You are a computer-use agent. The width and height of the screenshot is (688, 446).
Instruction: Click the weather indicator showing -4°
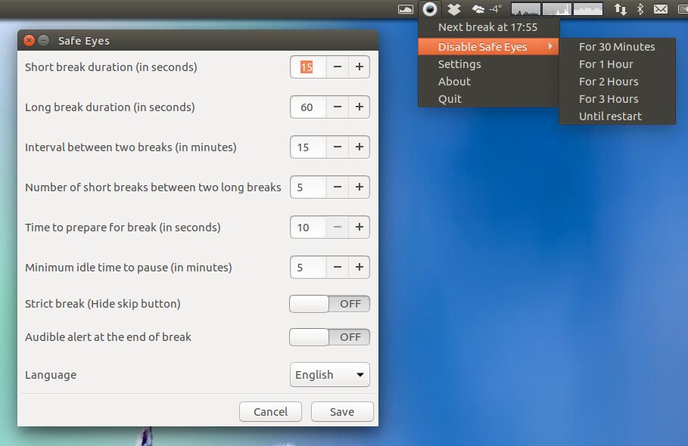click(487, 9)
